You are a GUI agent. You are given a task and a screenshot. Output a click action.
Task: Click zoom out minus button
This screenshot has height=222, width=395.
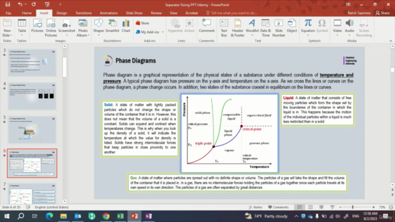tap(340, 207)
